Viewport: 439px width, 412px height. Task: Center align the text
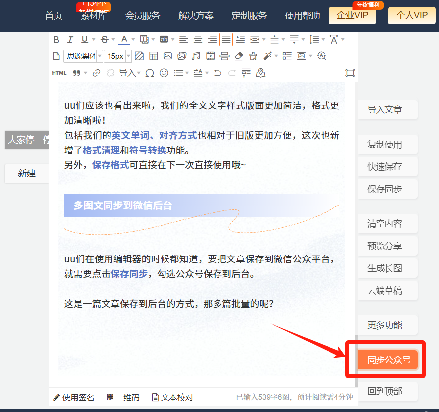pyautogui.click(x=198, y=40)
